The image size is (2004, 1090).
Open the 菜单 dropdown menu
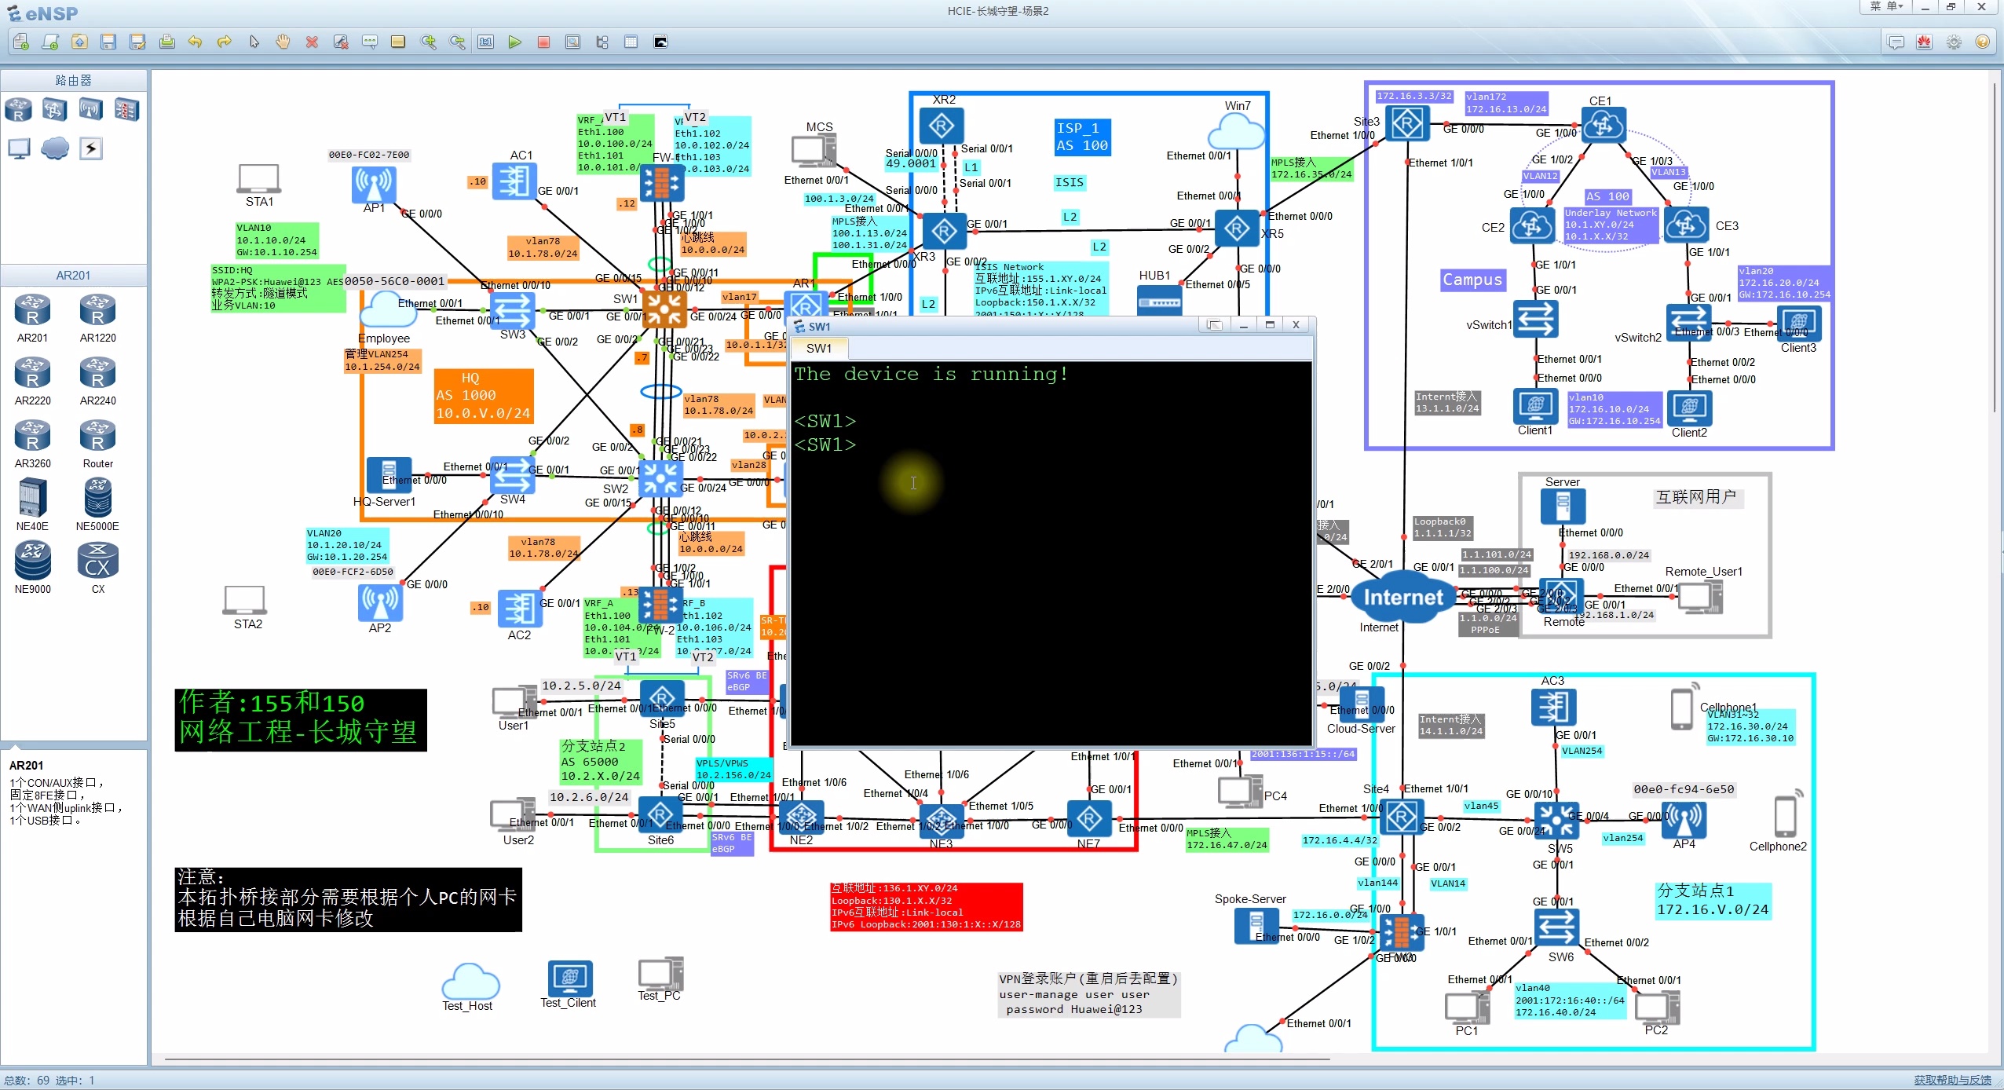coord(1886,7)
